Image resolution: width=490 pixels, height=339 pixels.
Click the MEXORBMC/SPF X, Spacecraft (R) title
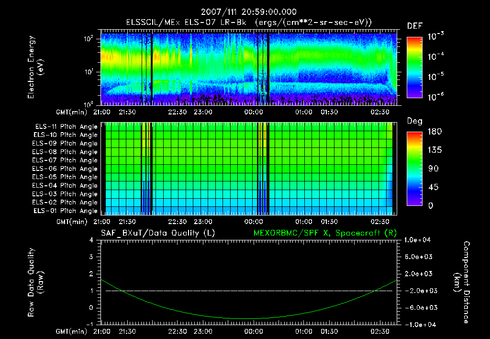[325, 233]
